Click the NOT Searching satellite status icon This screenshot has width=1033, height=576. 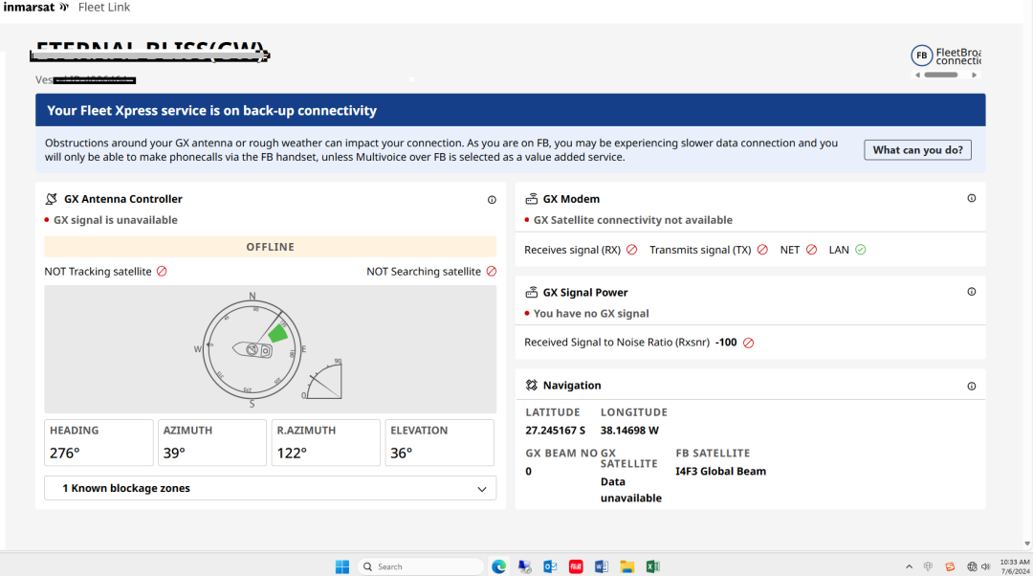(492, 272)
